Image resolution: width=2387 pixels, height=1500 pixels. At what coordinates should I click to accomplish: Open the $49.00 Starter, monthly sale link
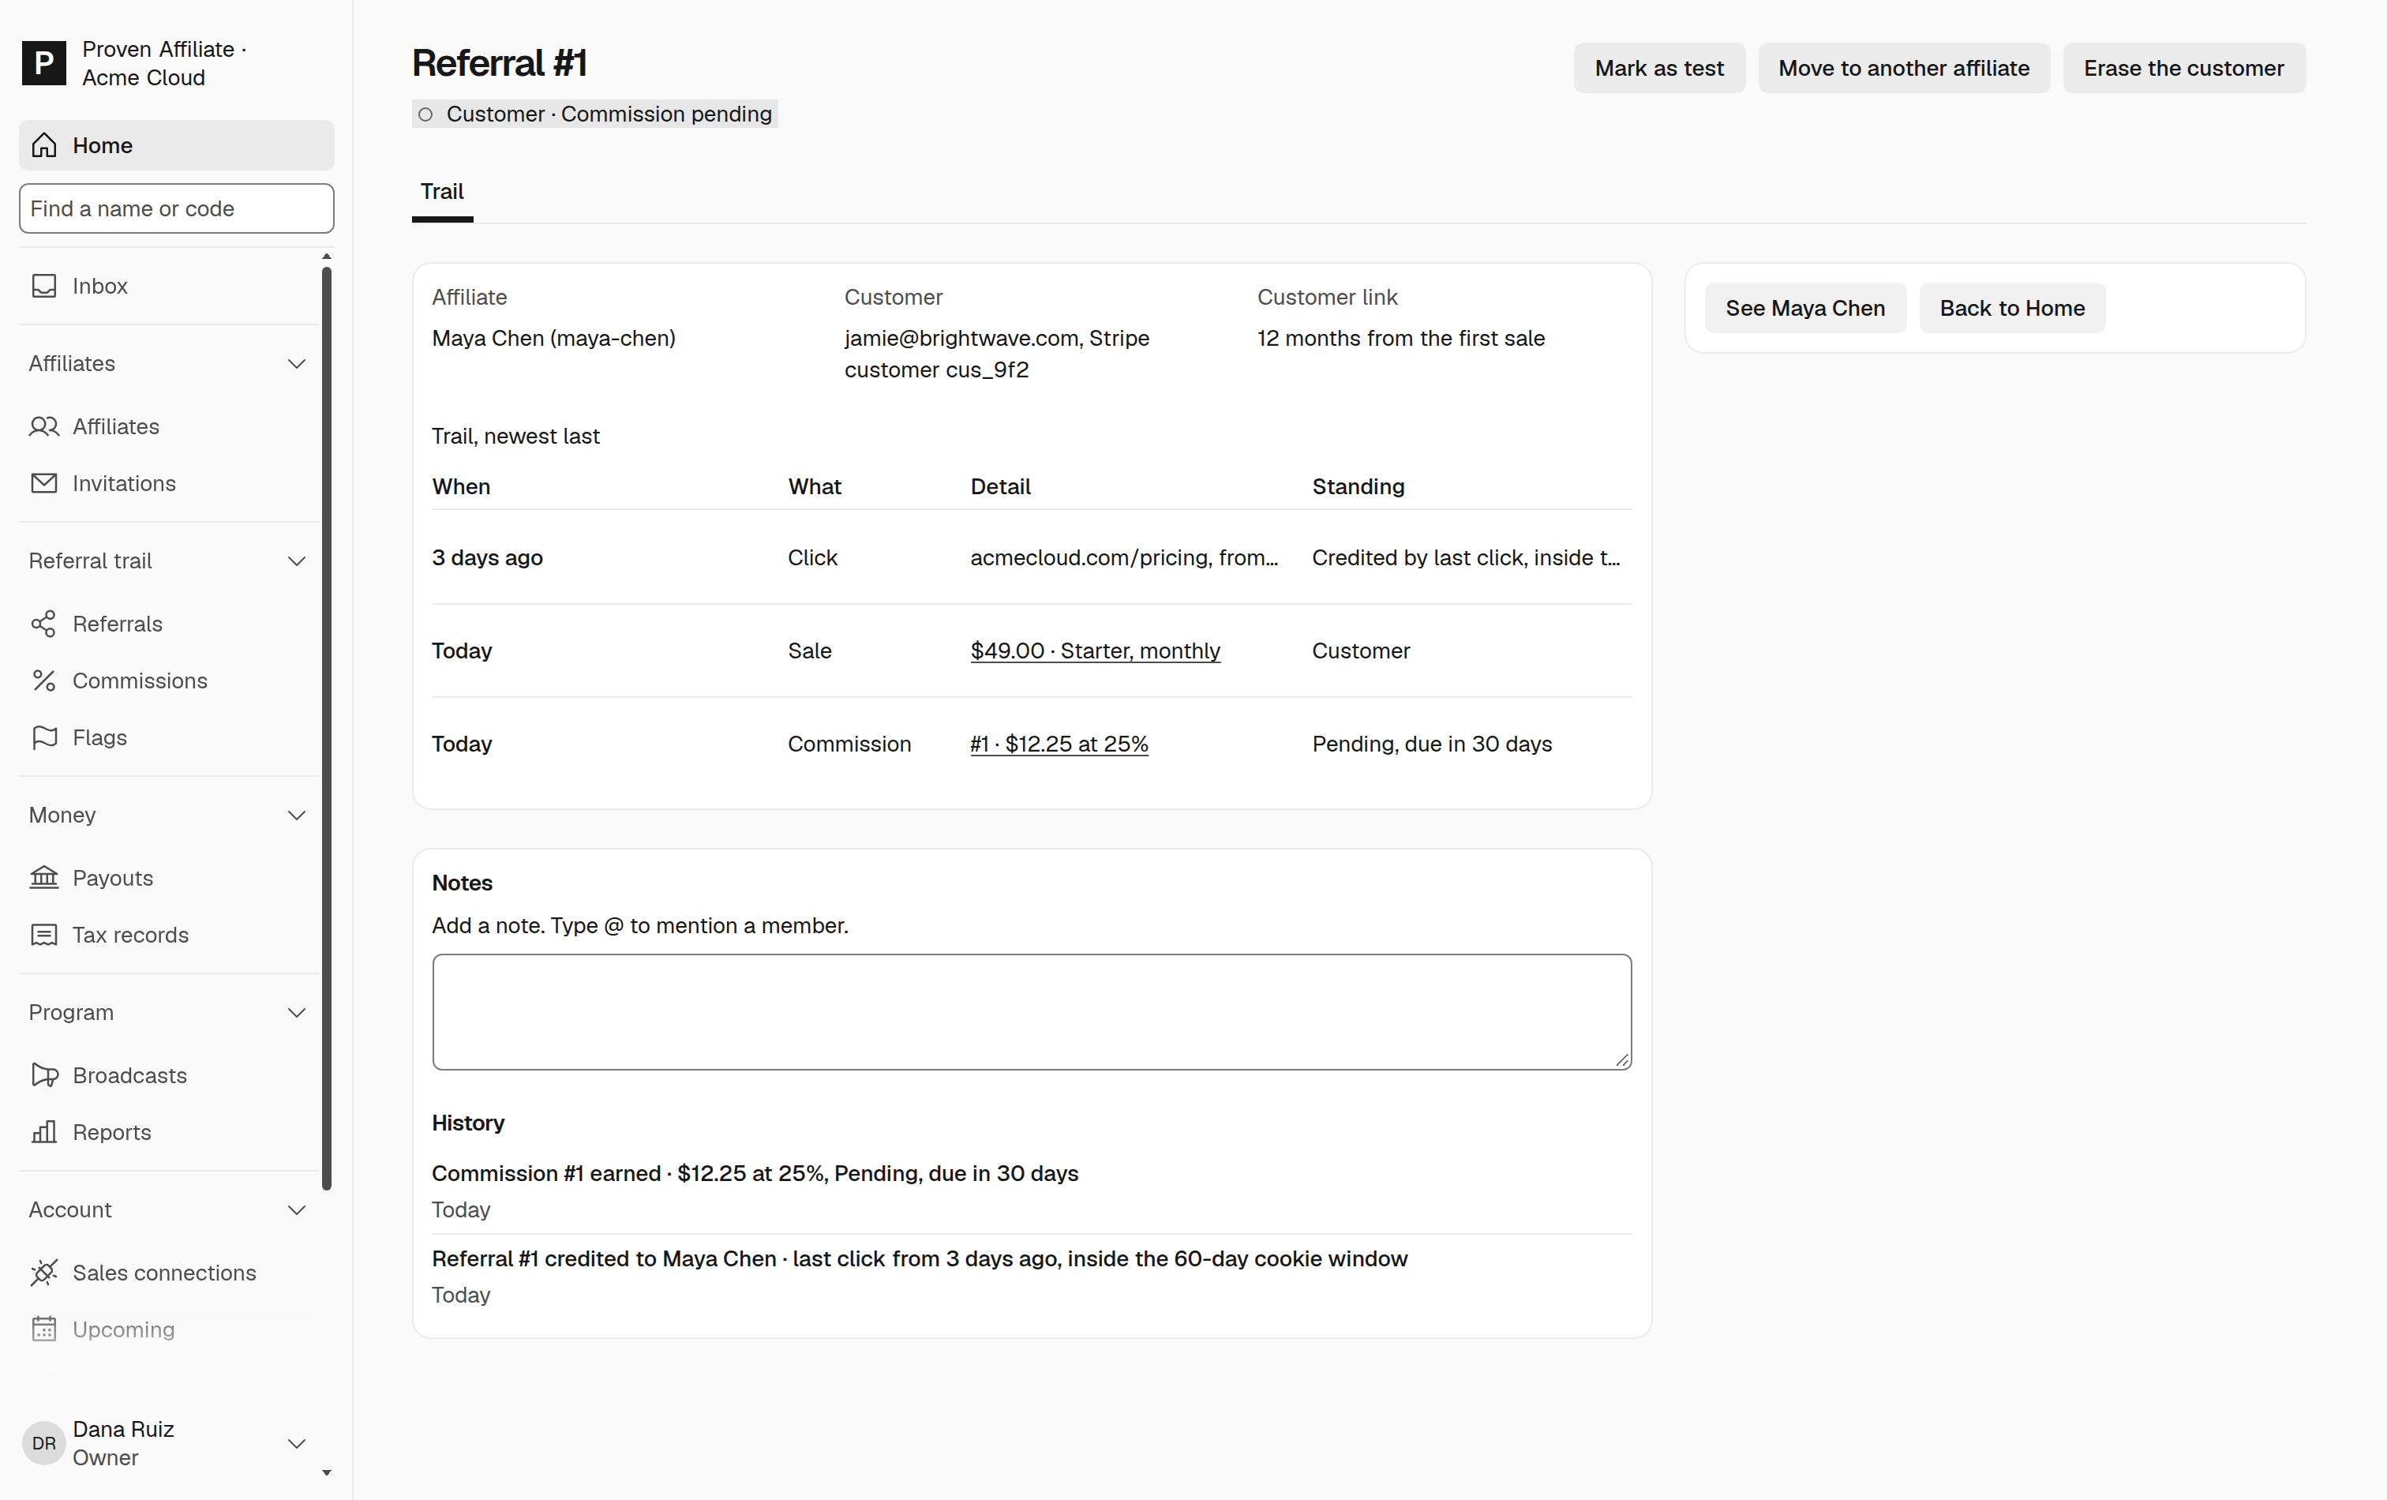click(1096, 651)
